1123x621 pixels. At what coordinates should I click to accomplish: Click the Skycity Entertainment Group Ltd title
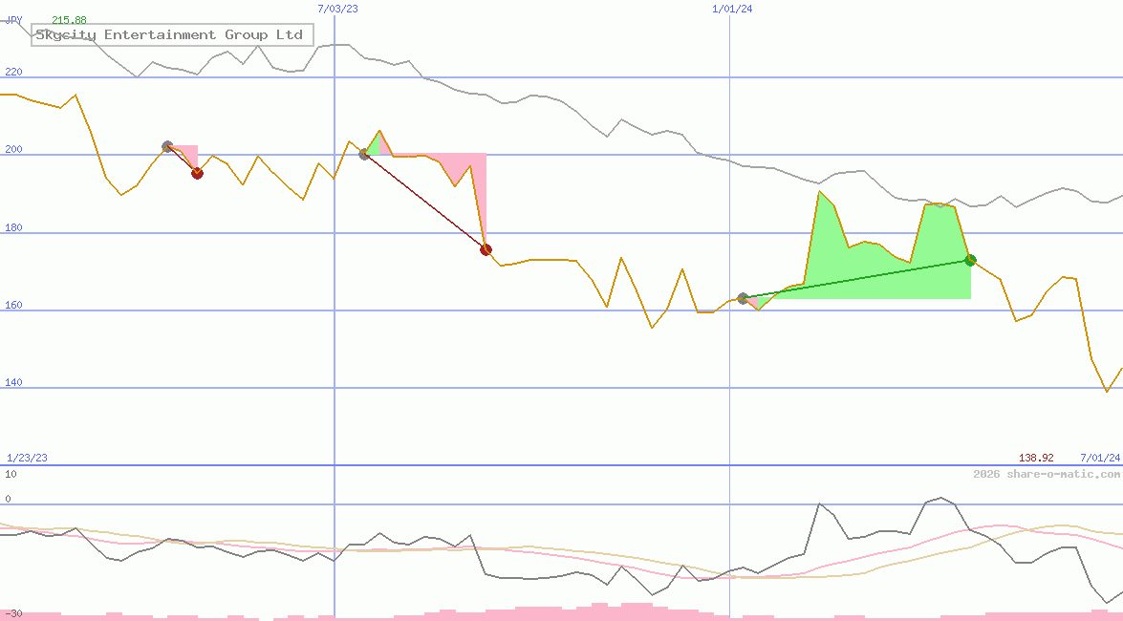(x=169, y=35)
